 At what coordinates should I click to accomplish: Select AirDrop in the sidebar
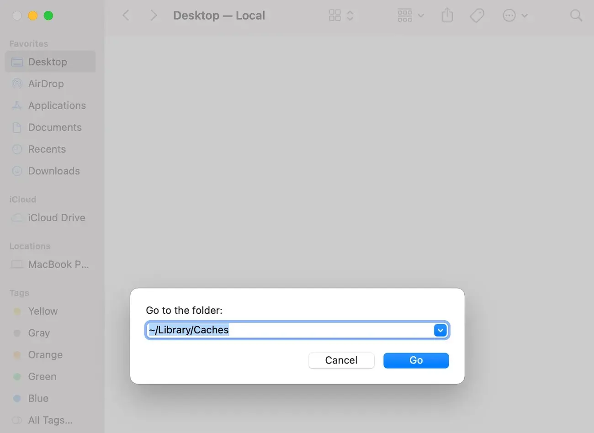pyautogui.click(x=46, y=84)
